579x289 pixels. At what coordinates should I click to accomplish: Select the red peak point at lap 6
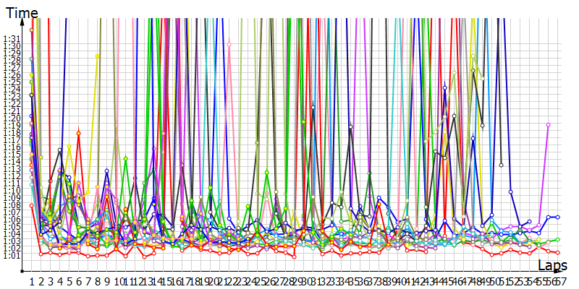(78, 133)
